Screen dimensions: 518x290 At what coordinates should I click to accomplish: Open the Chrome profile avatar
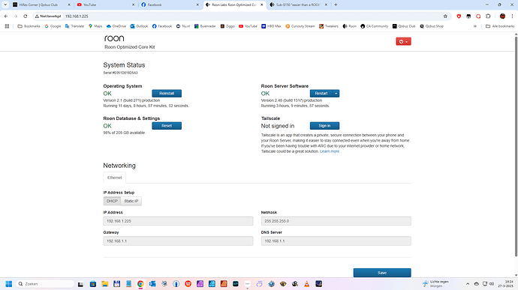coord(502,16)
